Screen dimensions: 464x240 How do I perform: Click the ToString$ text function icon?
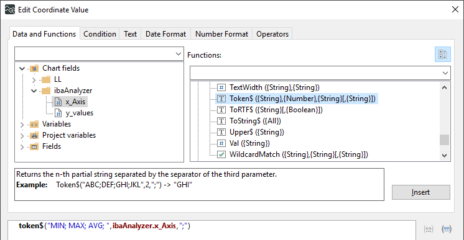pos(221,121)
